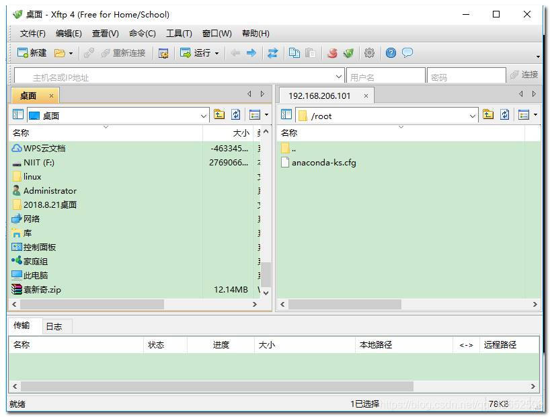Click the copy icon in toolbar
This screenshot has width=550, height=417.
click(x=294, y=53)
